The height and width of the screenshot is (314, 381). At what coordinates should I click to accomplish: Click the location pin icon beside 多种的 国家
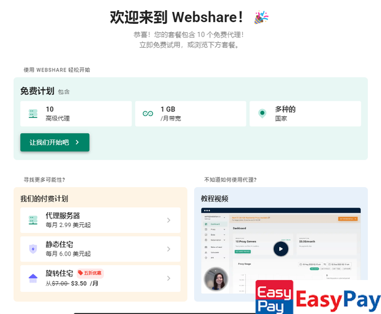click(262, 114)
